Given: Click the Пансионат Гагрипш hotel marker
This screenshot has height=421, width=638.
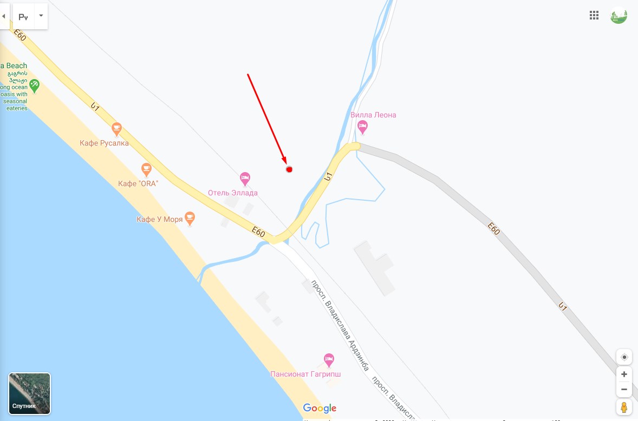Looking at the screenshot, I should click(x=329, y=360).
